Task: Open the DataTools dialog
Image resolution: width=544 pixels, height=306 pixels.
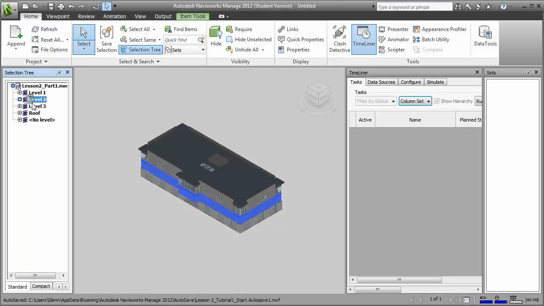Action: (x=485, y=36)
